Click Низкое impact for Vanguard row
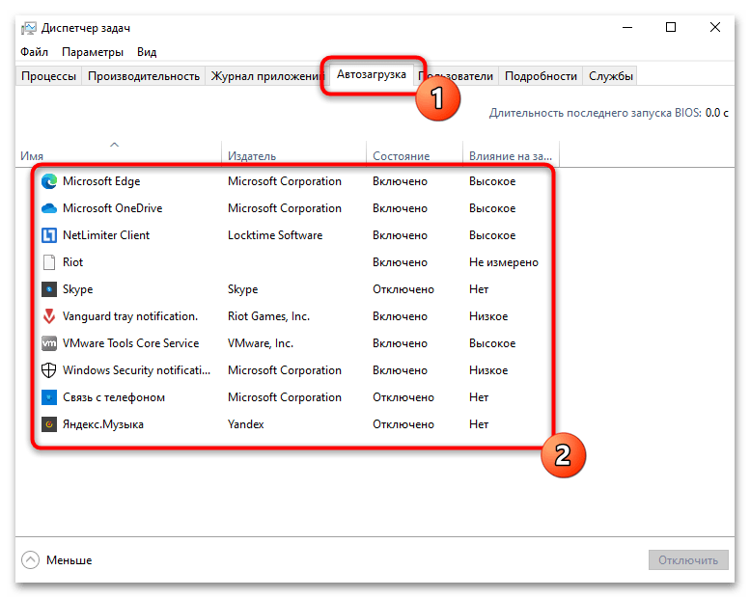Viewport: 750px width, 598px height. (x=488, y=316)
